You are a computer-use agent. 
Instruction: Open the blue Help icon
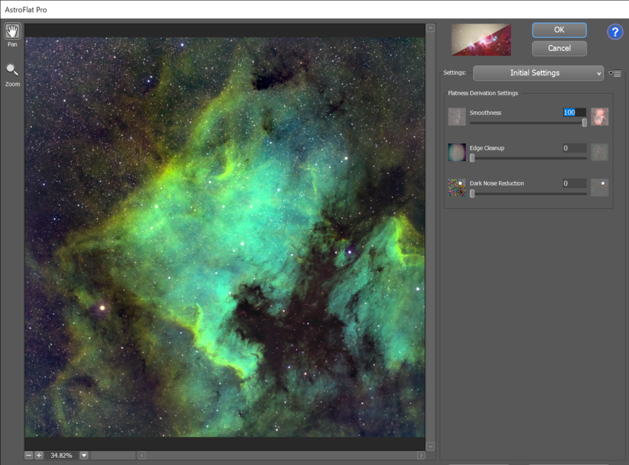click(615, 31)
